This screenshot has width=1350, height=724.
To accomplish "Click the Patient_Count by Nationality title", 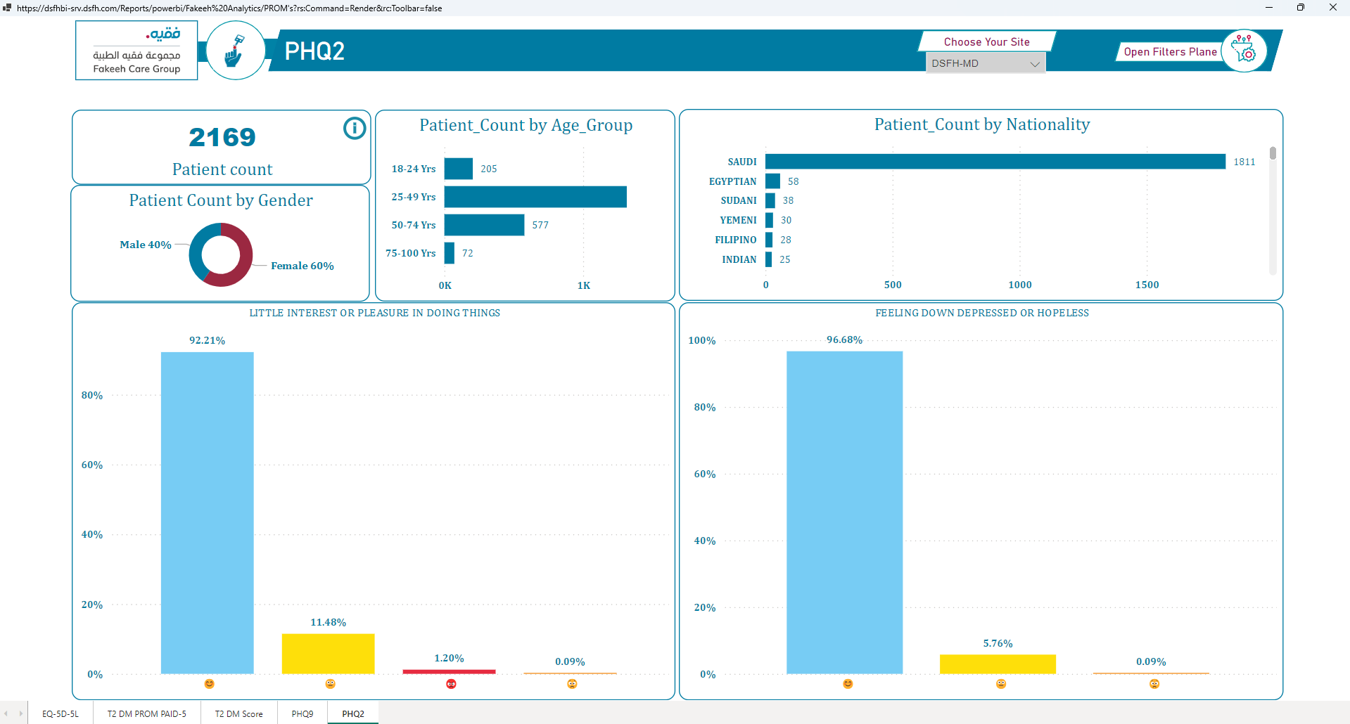I will tap(982, 124).
